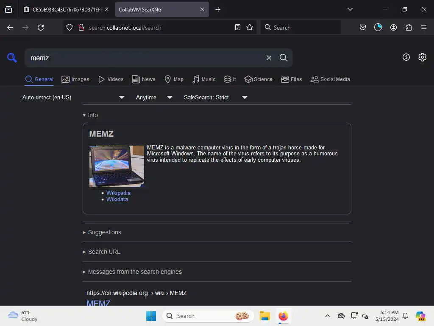
Task: Switch to Videos category
Action: 111,79
